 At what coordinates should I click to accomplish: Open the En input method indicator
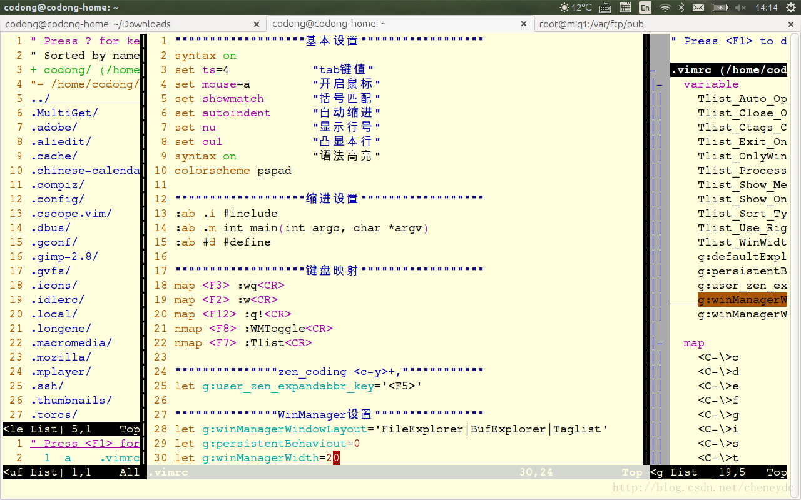[x=645, y=7]
